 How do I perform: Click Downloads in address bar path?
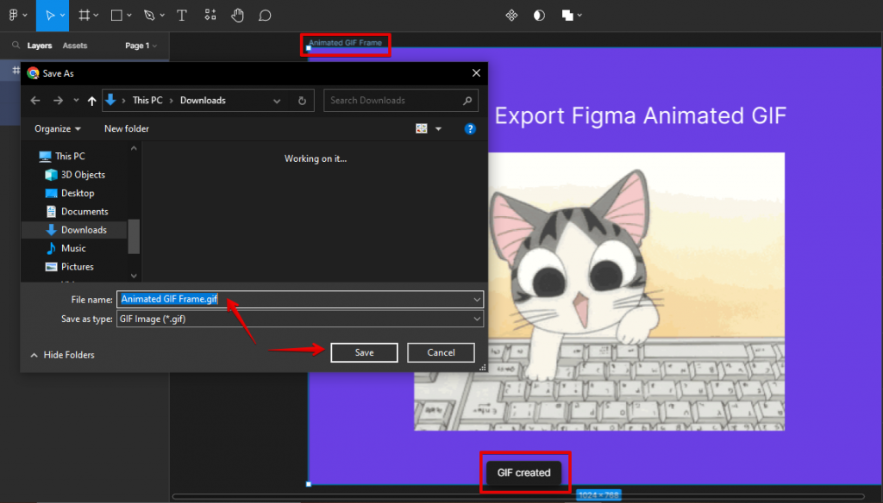tap(203, 100)
